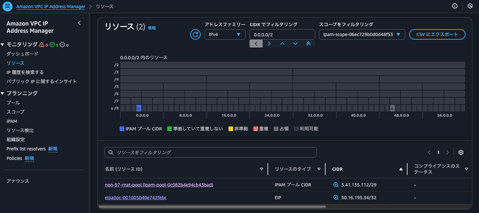
Task: Click the left arrow CIDR navigation icon
Action: (x=256, y=43)
